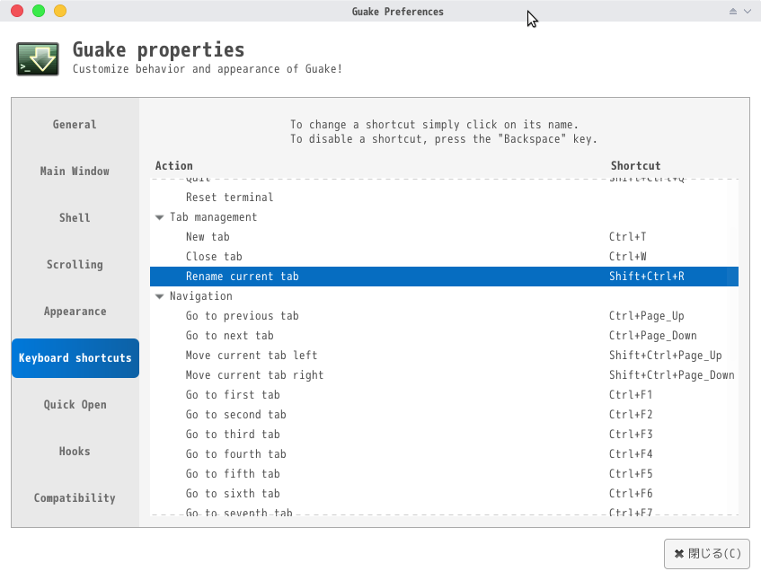The height and width of the screenshot is (580, 761).
Task: Collapse the Navigation group
Action: (159, 296)
